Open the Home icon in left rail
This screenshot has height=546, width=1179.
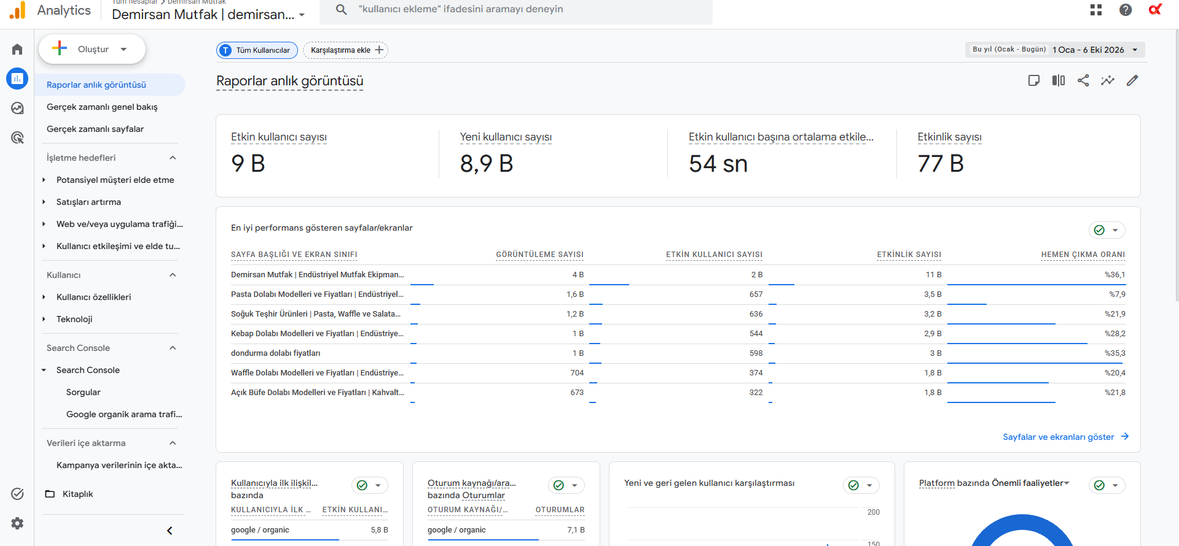[x=17, y=49]
